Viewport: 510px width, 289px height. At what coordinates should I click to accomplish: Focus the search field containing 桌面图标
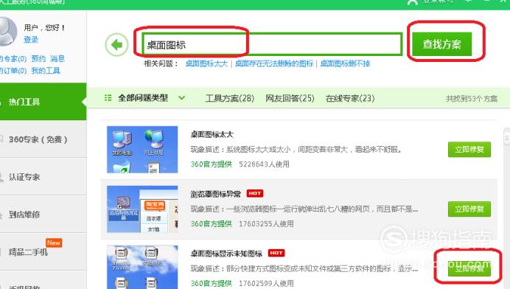pos(272,44)
